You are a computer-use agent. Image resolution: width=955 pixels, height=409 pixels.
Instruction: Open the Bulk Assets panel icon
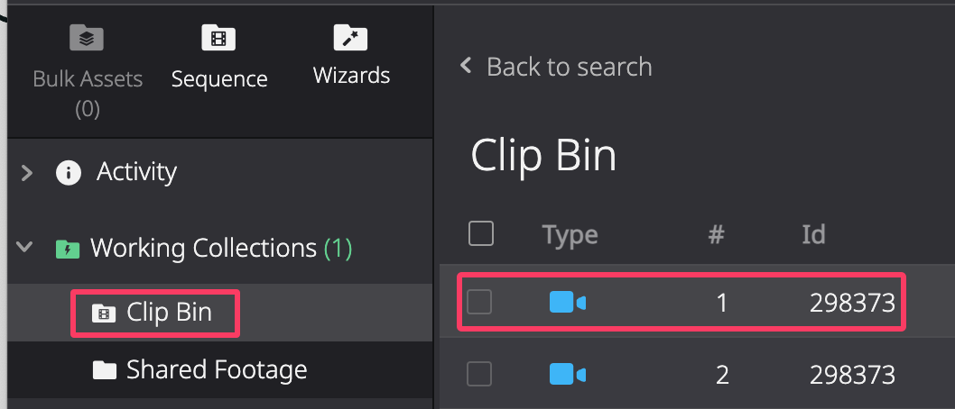coord(87,38)
